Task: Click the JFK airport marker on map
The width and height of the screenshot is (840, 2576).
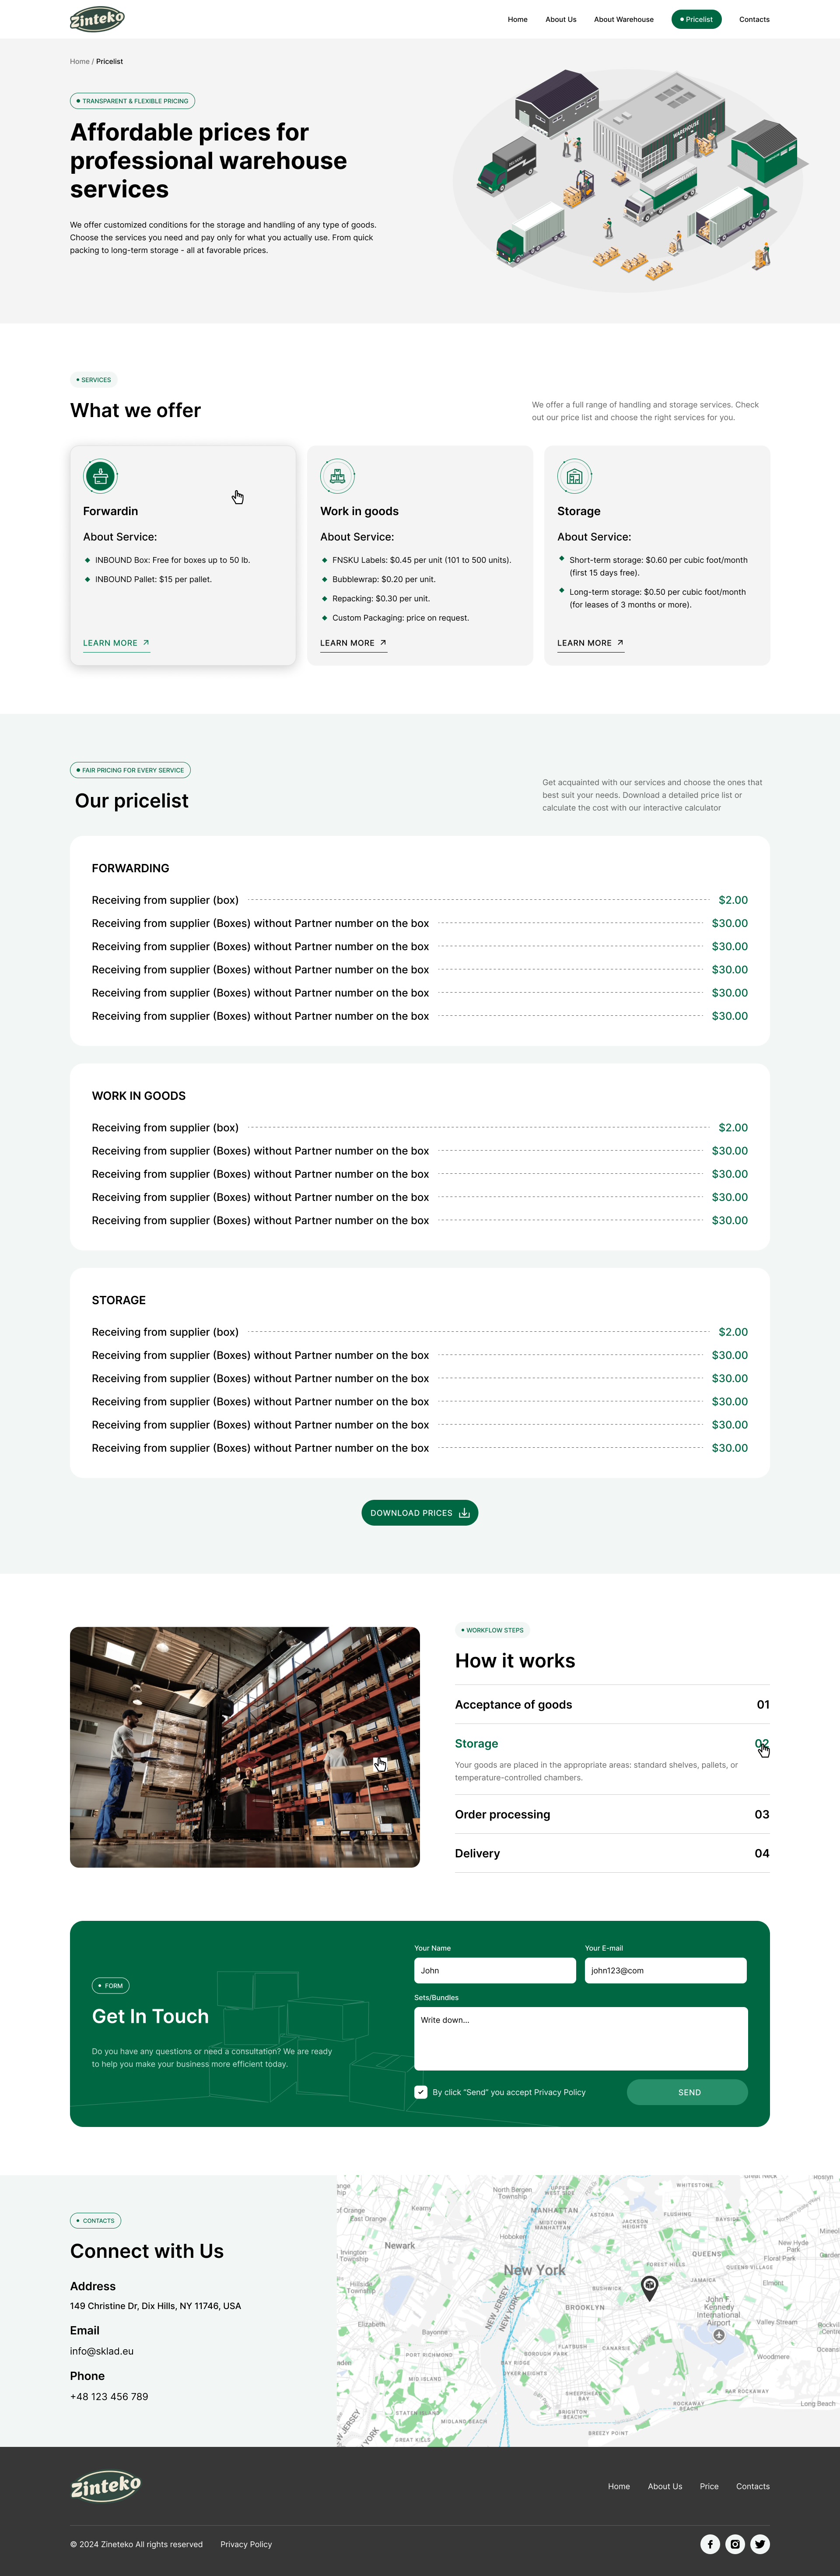Action: tap(718, 2335)
